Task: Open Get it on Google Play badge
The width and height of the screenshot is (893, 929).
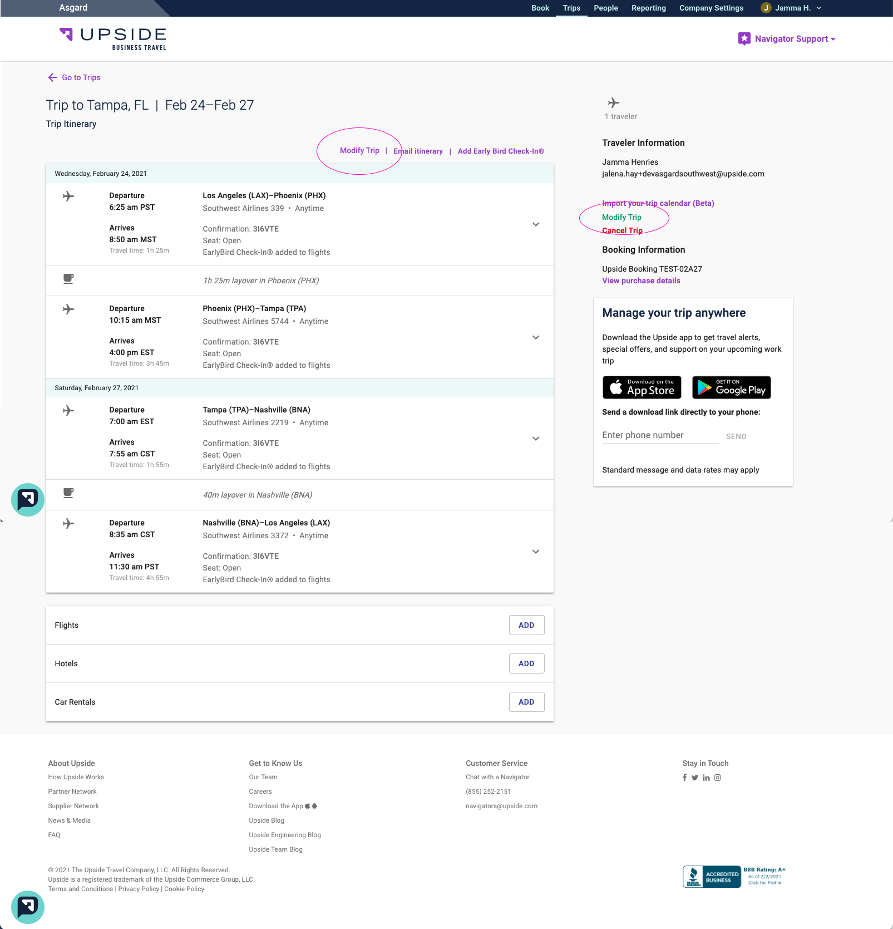Action: tap(732, 387)
